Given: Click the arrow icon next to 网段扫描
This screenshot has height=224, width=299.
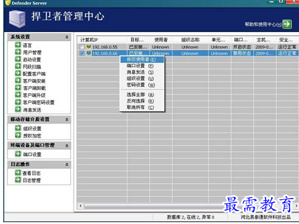Looking at the screenshot, I should click(18, 66).
